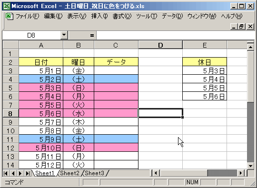
Task: Select row 14 header
Action: [x=11, y=165]
